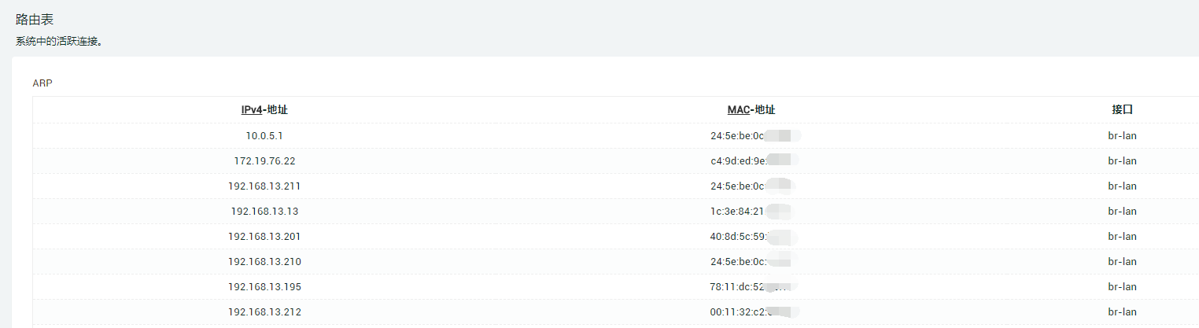1199x328 pixels.
Task: Click the MAC address starting with 1c:3e:84
Action: (x=751, y=211)
